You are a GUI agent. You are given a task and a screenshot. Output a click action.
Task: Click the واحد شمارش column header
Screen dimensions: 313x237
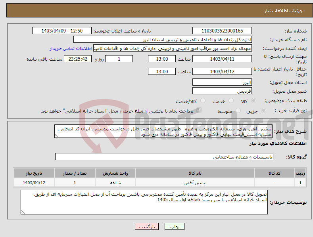click(115, 173)
